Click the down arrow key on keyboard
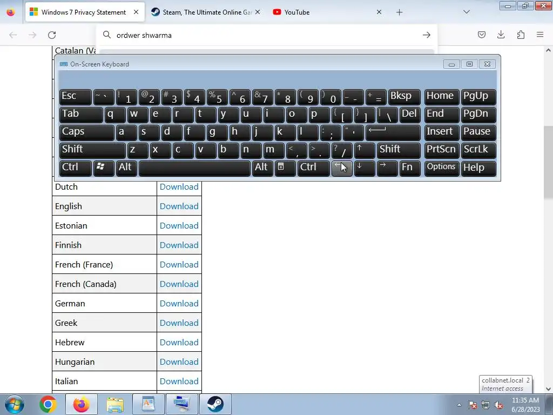This screenshot has height=415, width=553. 365,168
